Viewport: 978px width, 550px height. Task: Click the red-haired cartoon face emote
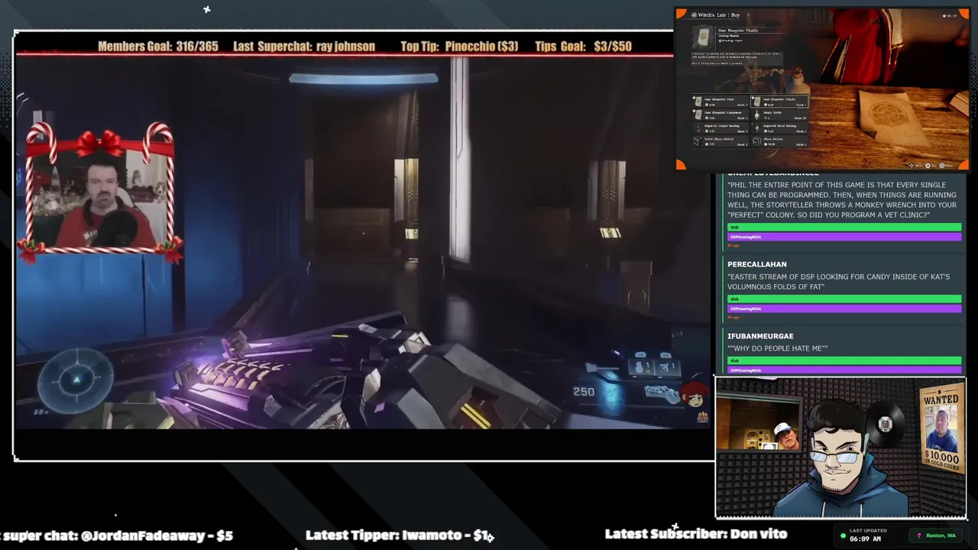(696, 395)
